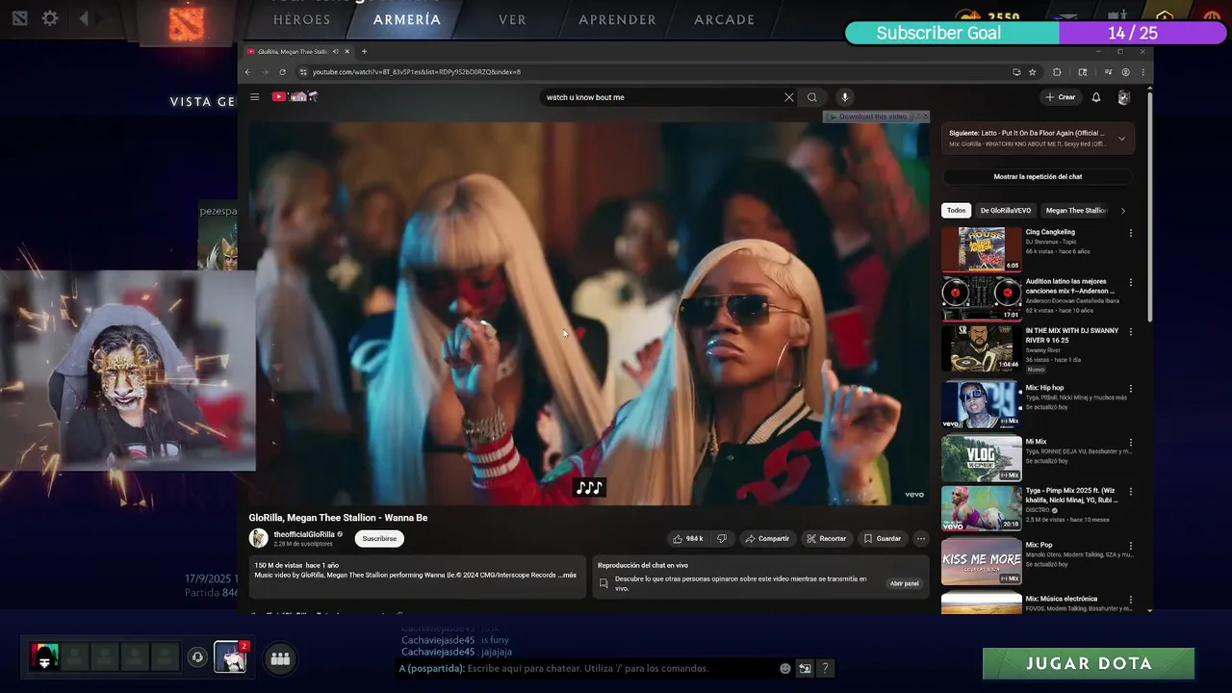Select the De GloRillaVEVO filter chip
Viewport: 1232px width, 693px height.
coord(1006,211)
